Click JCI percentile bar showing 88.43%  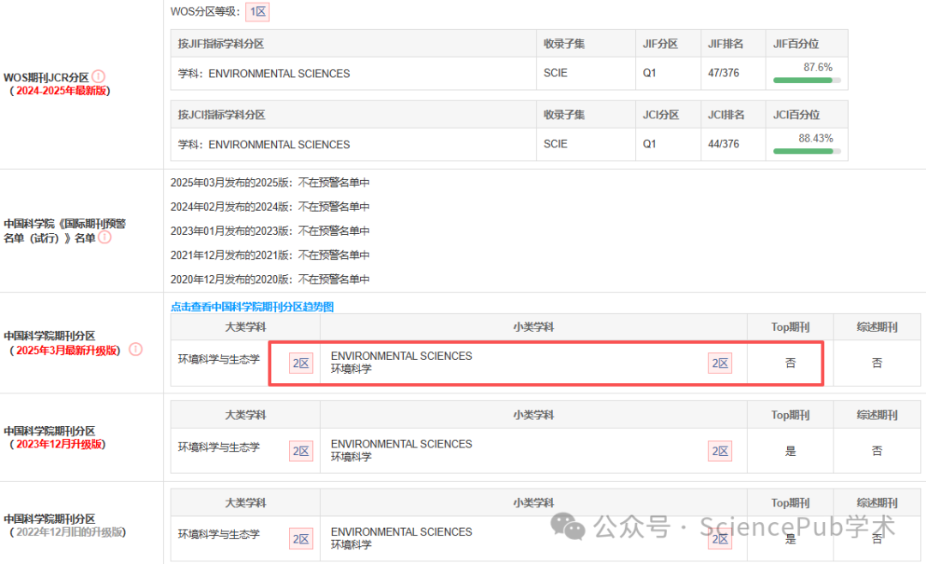pos(807,151)
